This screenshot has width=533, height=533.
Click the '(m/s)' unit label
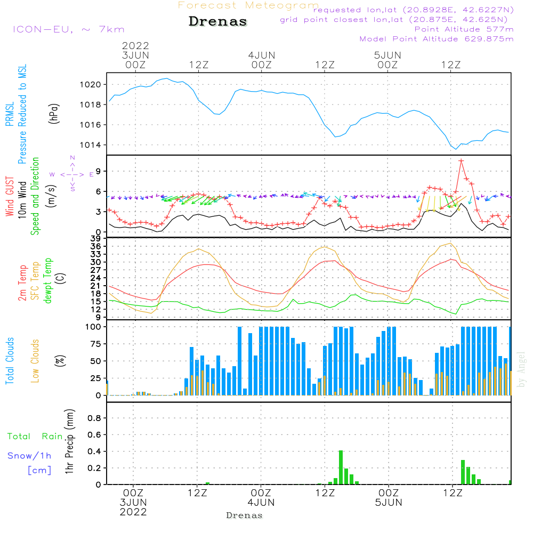pos(51,196)
